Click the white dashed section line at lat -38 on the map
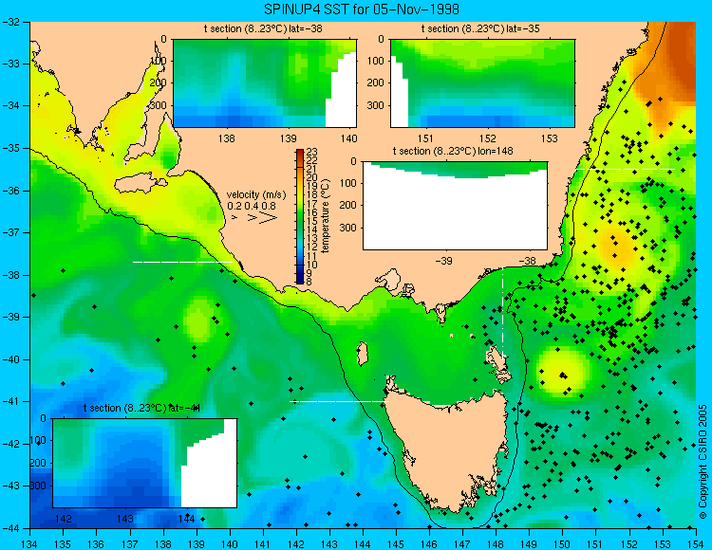Viewport: 712px width, 550px height. point(182,262)
